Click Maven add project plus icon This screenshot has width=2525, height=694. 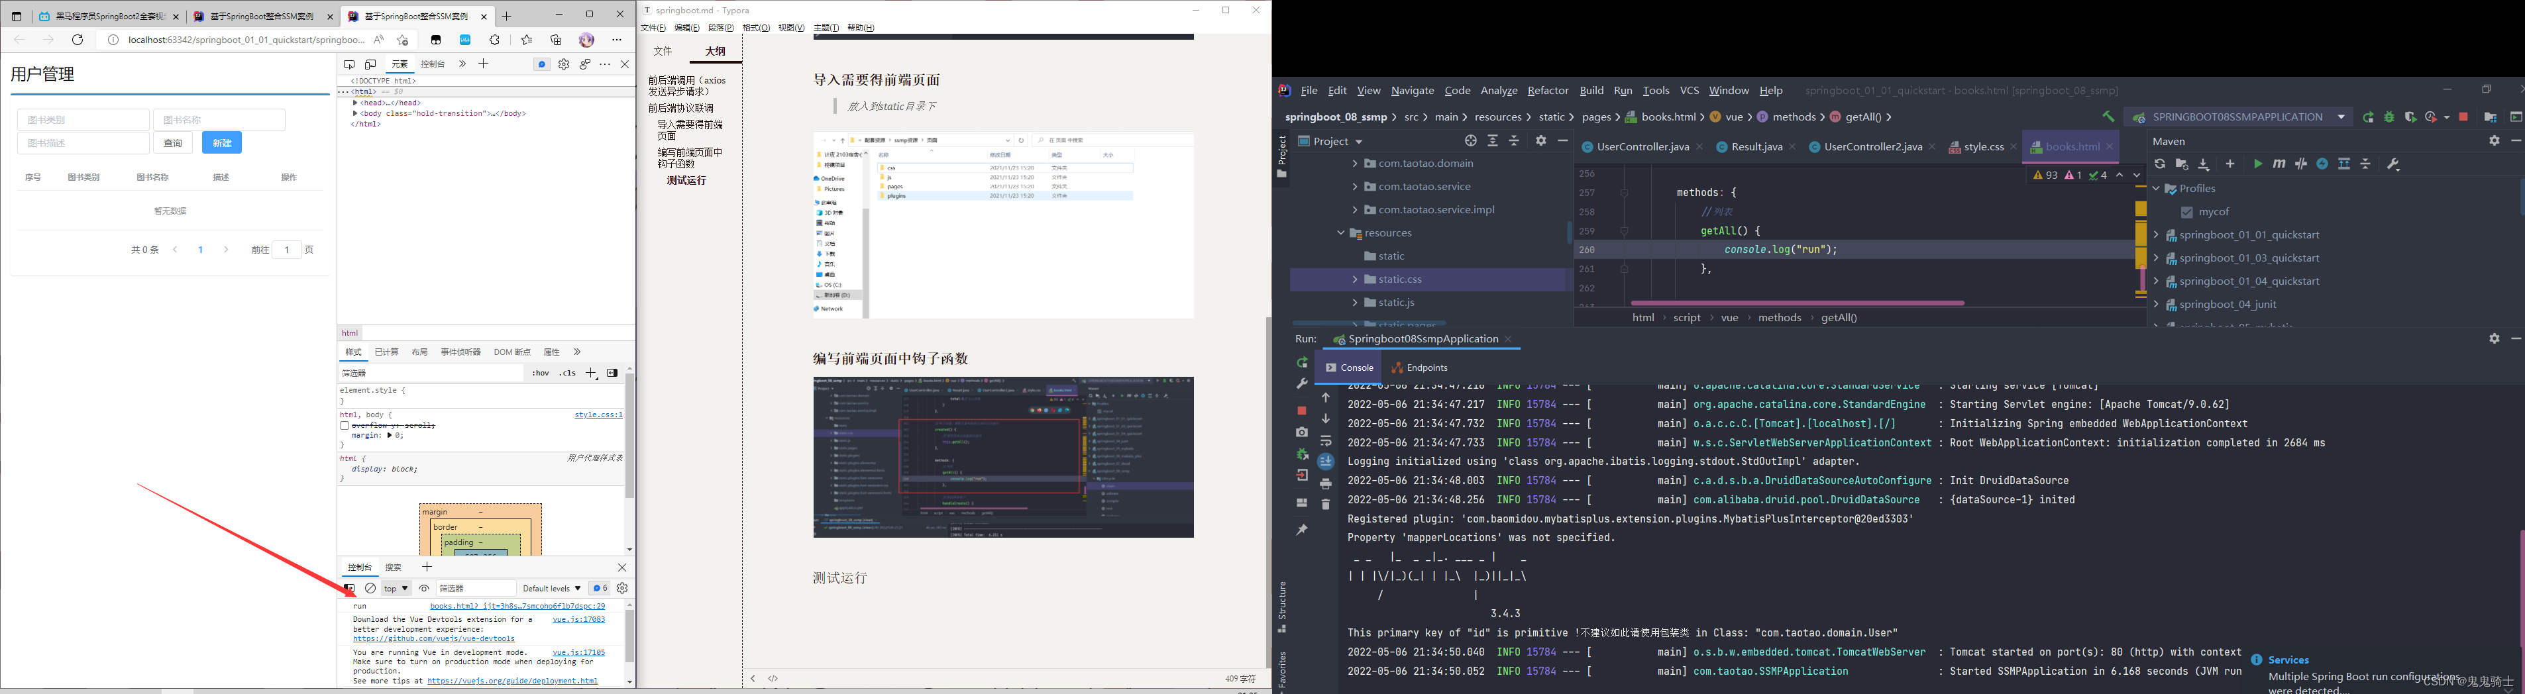click(2230, 164)
